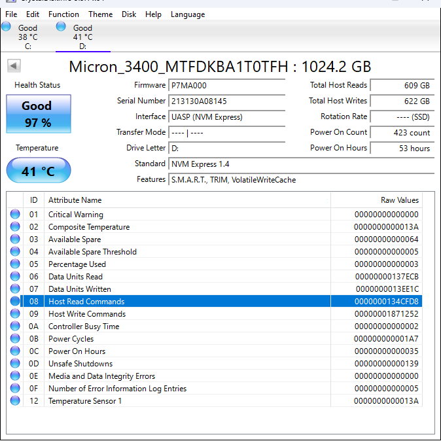Select the Critical Warning attribute name
The height and width of the screenshot is (441, 441).
coord(76,215)
